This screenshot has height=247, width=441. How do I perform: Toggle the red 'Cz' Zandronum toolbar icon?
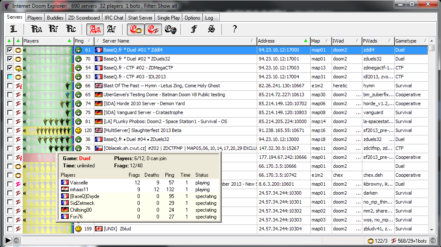tap(153, 29)
